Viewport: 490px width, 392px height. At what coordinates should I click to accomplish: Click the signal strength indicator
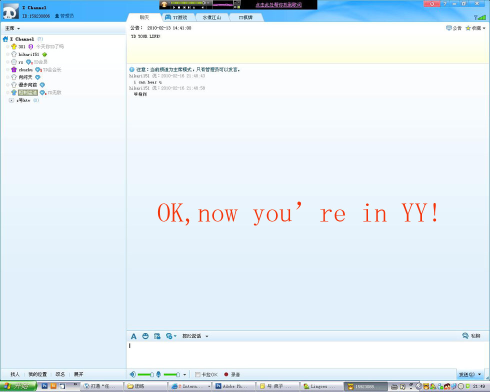tap(480, 17)
